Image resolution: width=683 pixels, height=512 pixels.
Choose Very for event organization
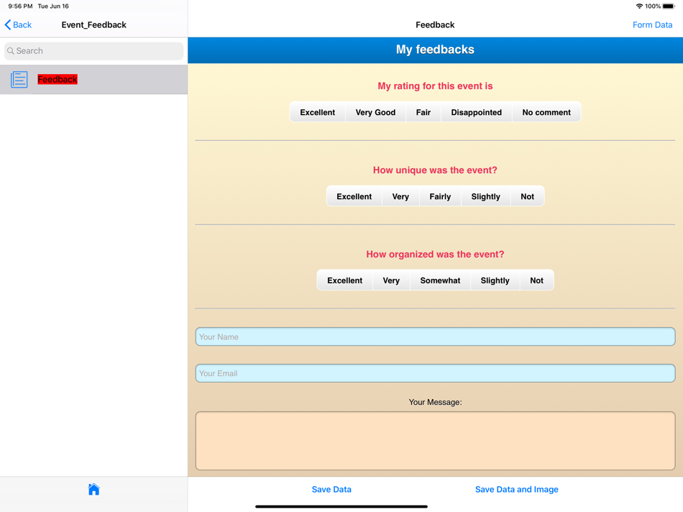[391, 280]
